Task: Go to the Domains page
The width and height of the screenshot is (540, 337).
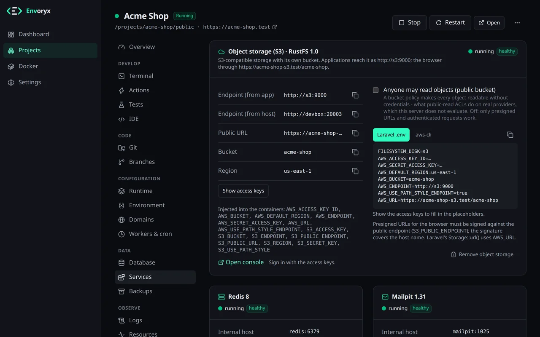Action: 155,219
